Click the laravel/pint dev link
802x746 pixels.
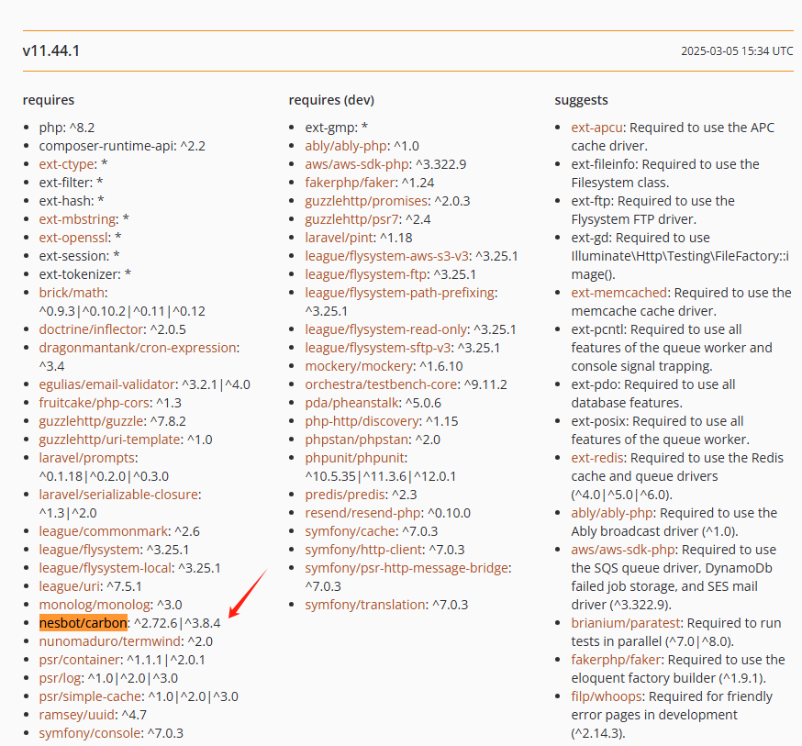pyautogui.click(x=341, y=238)
